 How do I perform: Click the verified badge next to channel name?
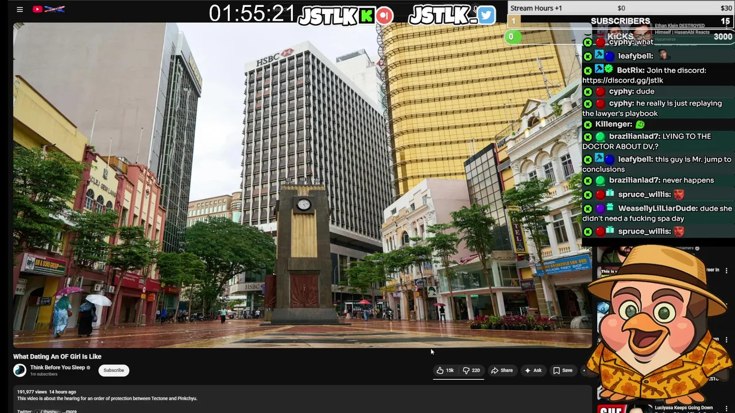pyautogui.click(x=88, y=368)
